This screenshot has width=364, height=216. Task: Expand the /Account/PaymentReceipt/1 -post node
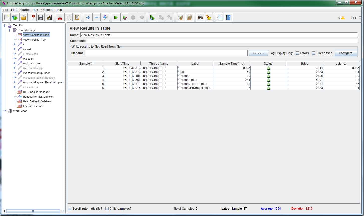click(x=15, y=82)
